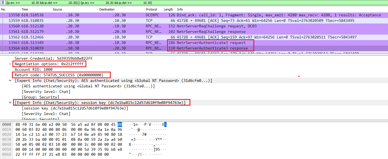Click the highlighted 00 byte in hex row 0000
Image resolution: width=388 pixels, height=159 pixels.
pyautogui.click(x=120, y=124)
